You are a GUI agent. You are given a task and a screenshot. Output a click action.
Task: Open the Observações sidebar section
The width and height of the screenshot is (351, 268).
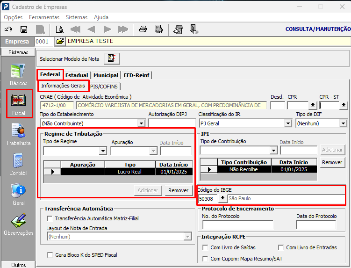point(18,224)
